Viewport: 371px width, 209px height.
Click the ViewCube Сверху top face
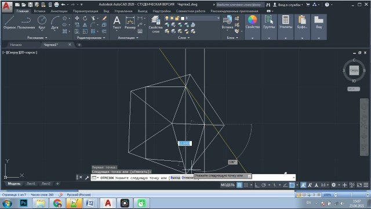354,70
